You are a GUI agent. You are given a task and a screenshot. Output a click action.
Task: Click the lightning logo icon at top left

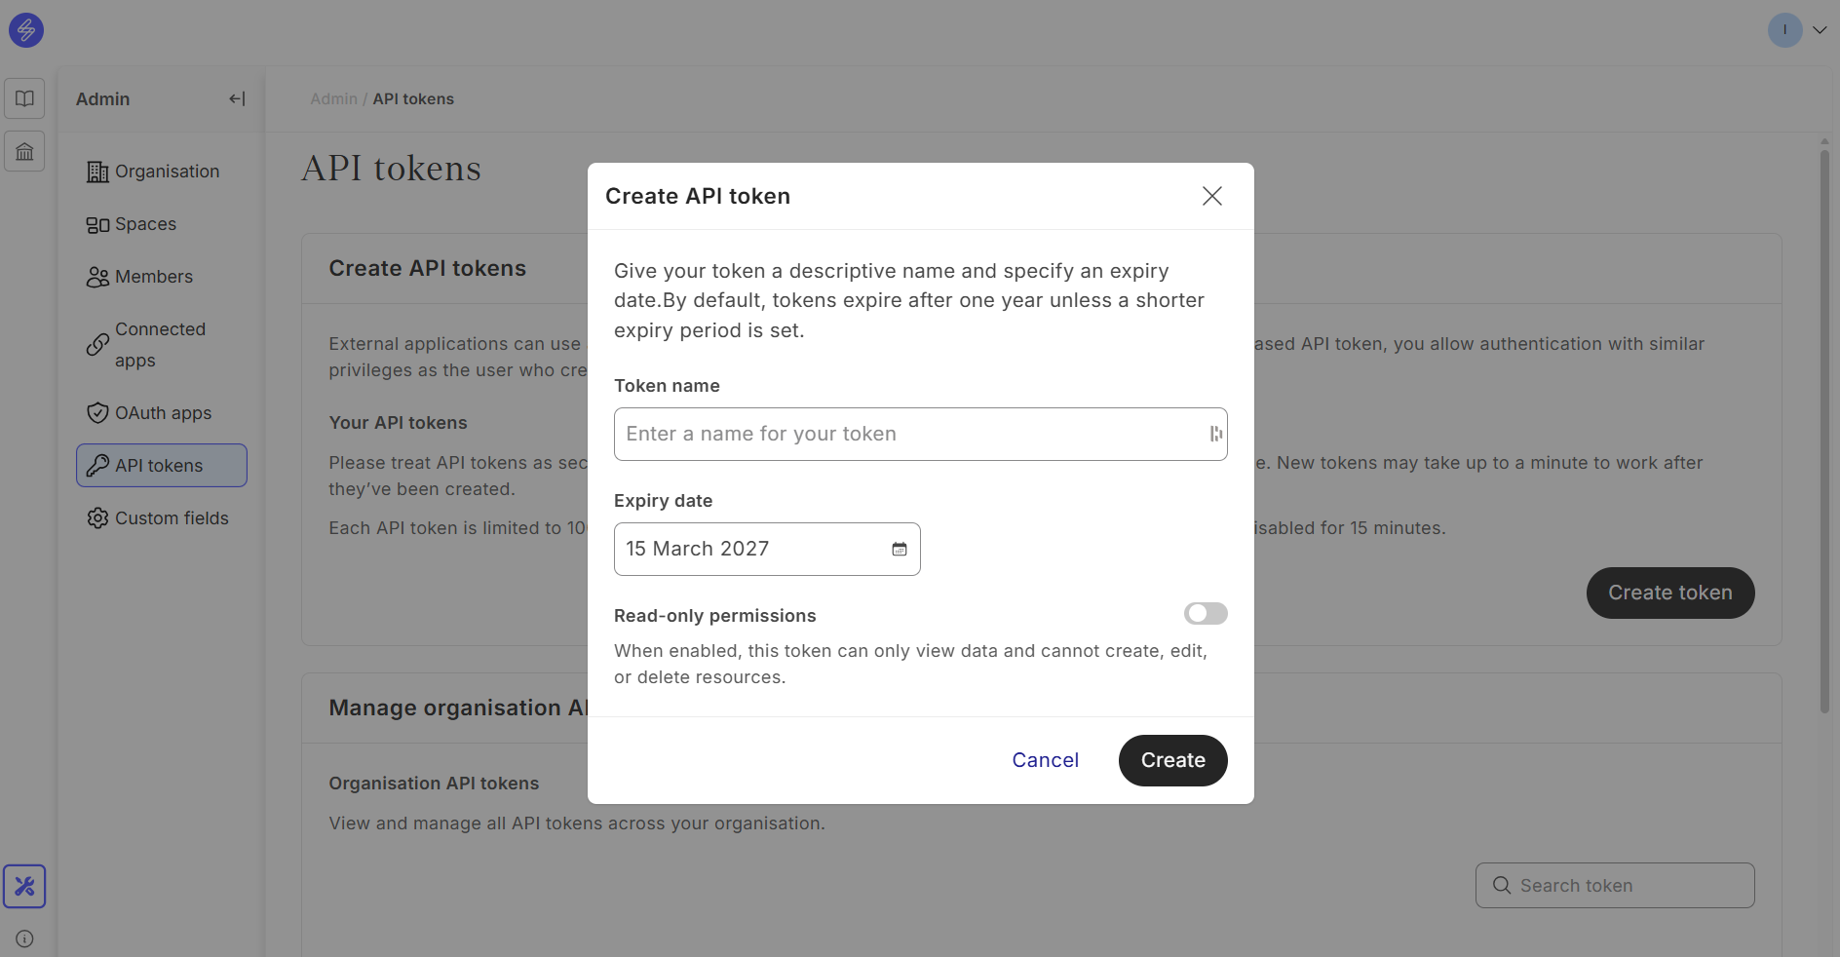coord(26,30)
